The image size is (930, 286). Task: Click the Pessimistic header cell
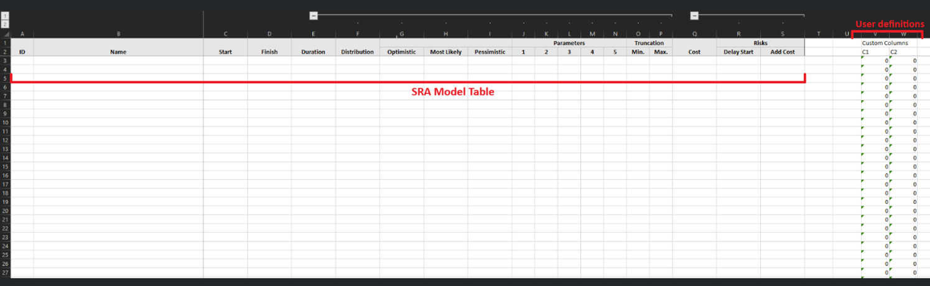490,52
